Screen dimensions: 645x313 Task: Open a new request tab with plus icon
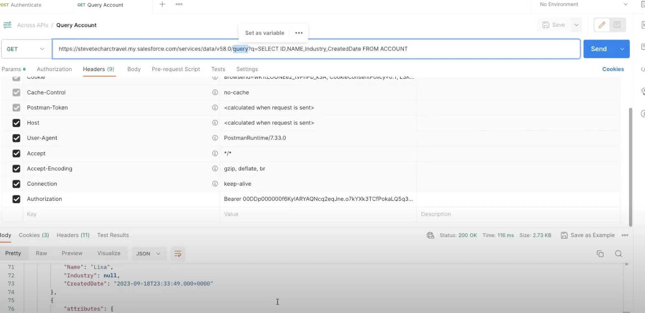tap(162, 5)
